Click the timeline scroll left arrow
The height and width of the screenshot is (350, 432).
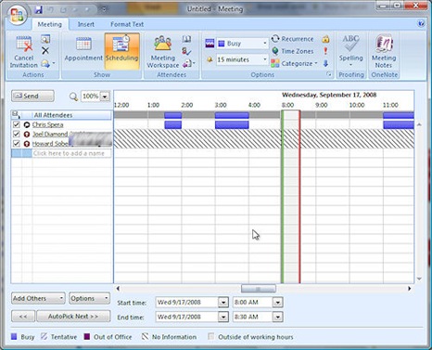pyautogui.click(x=118, y=289)
